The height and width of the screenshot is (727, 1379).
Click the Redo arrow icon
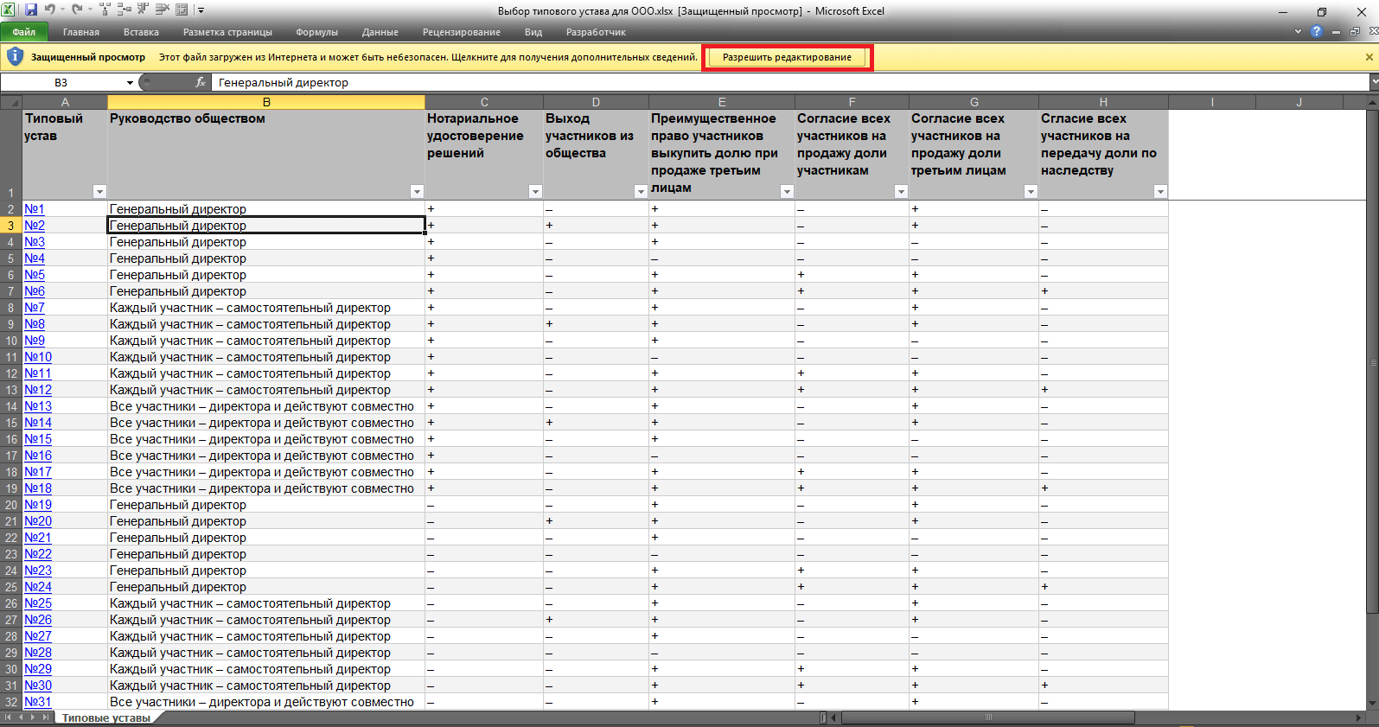[x=77, y=10]
